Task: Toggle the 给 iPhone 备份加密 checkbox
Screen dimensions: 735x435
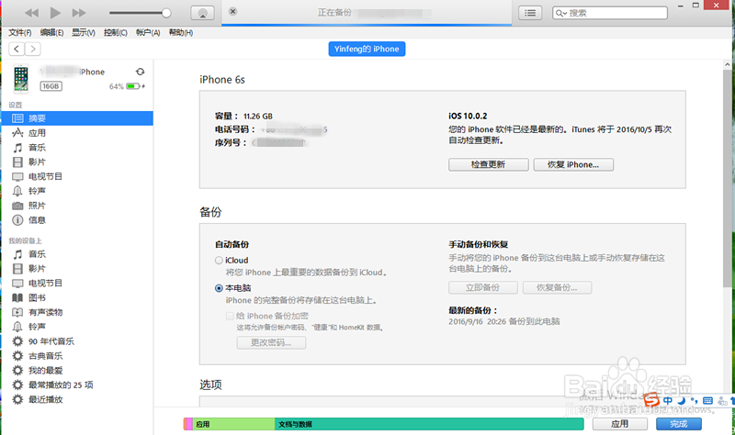Action: click(230, 316)
